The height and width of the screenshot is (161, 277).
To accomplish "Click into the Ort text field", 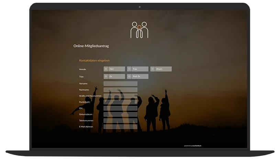I will click(x=120, y=108).
